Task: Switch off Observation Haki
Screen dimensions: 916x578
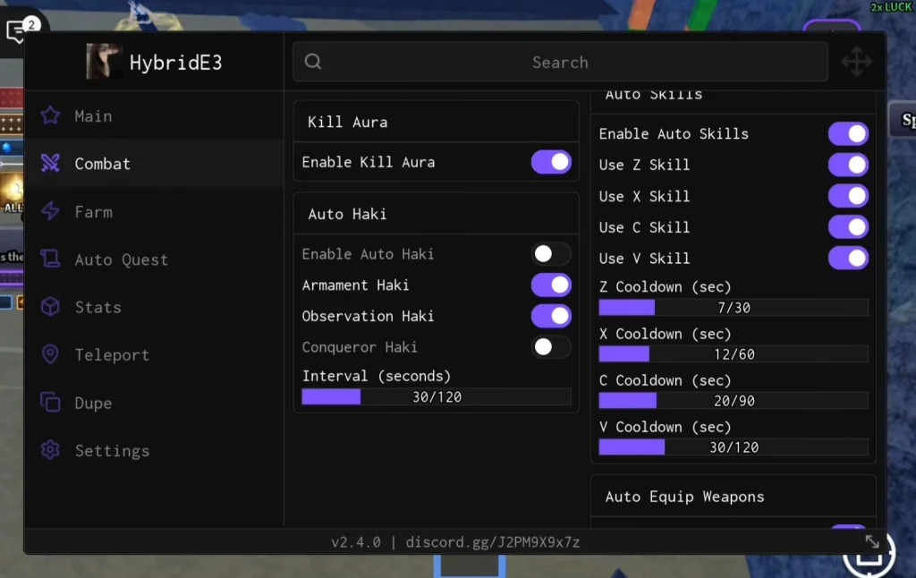Action: tap(551, 316)
